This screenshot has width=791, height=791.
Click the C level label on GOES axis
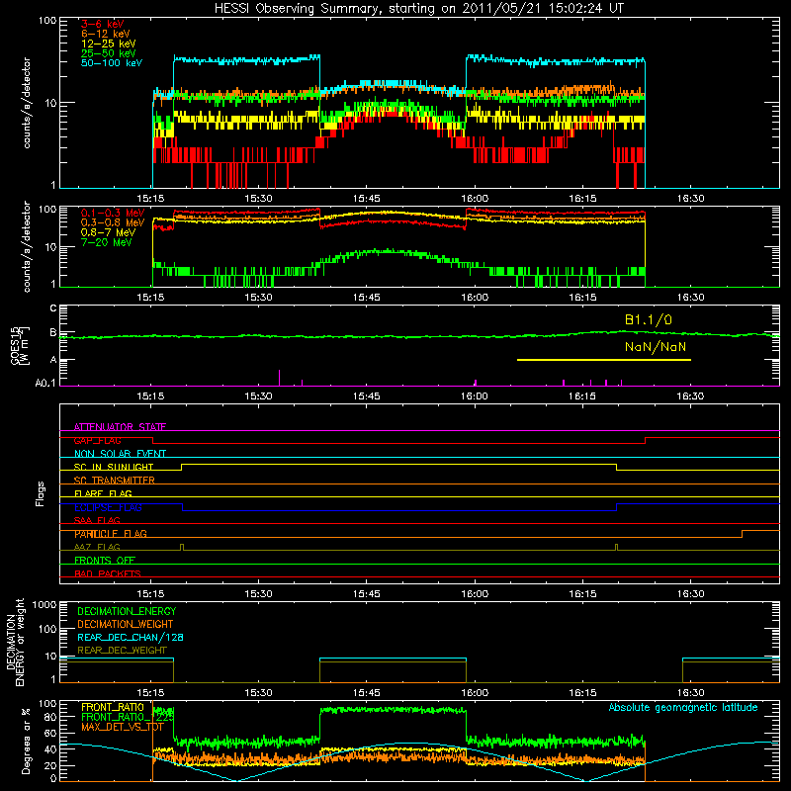coord(53,308)
